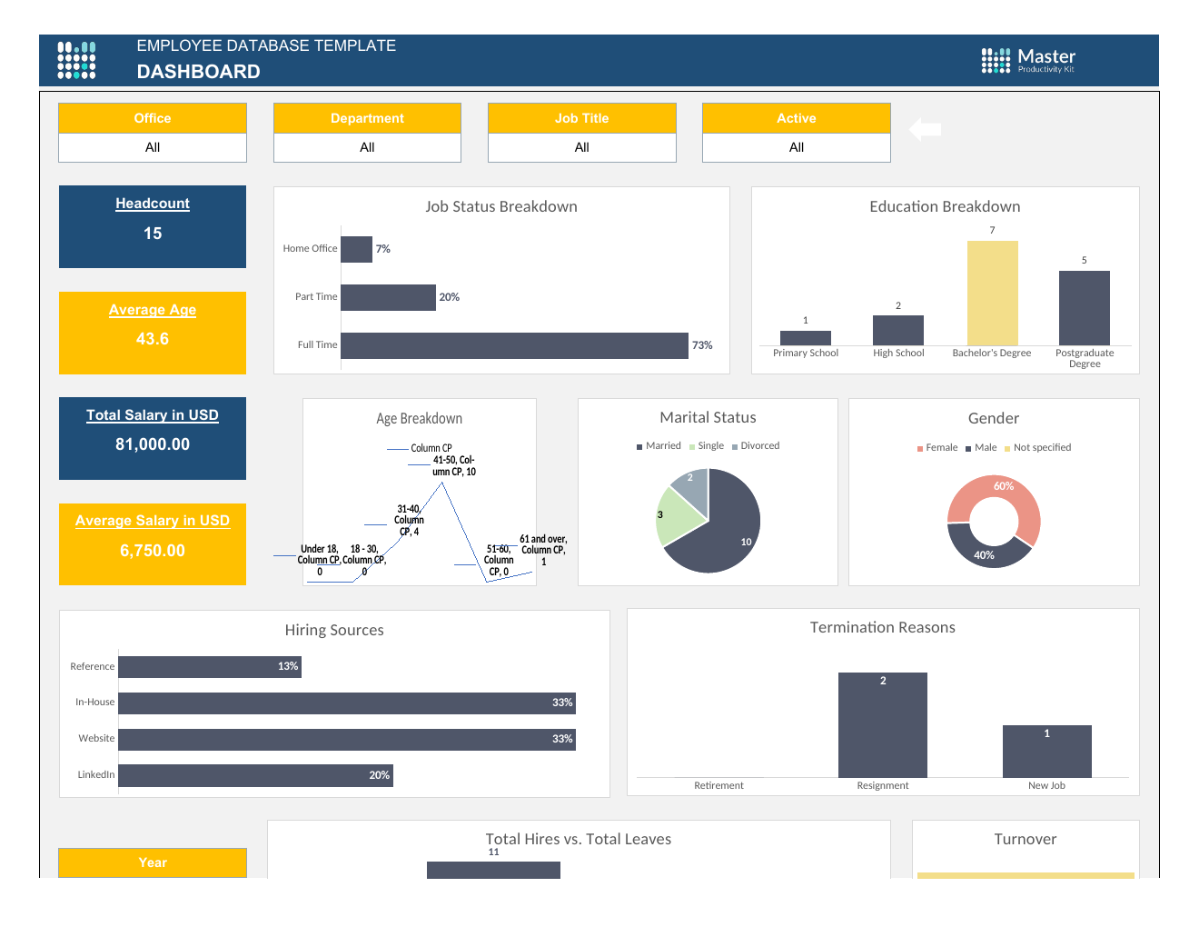Viewport: 1199px width, 927px height.
Task: Click the Female legend color swatch
Action: click(x=920, y=448)
